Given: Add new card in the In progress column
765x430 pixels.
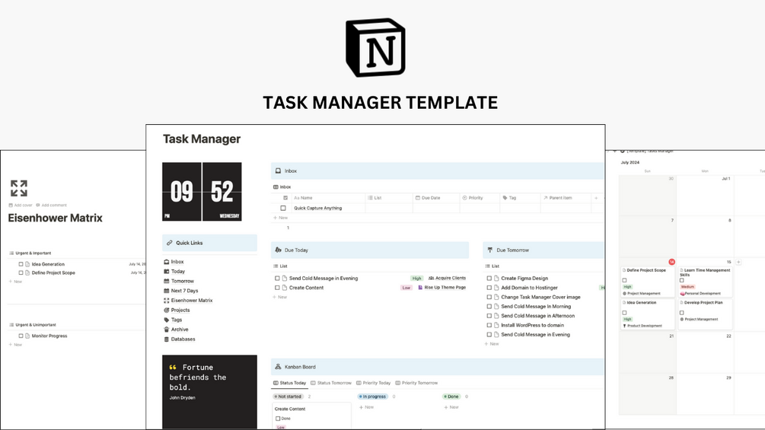Looking at the screenshot, I should point(366,407).
